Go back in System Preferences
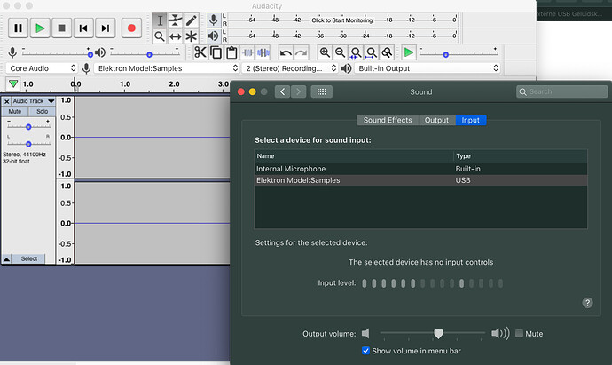 pyautogui.click(x=282, y=91)
